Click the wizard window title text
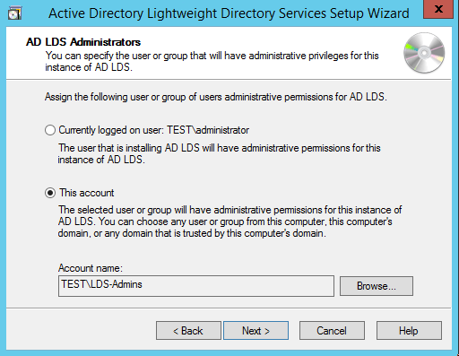Viewport: 459px width, 356px height. 229,13
